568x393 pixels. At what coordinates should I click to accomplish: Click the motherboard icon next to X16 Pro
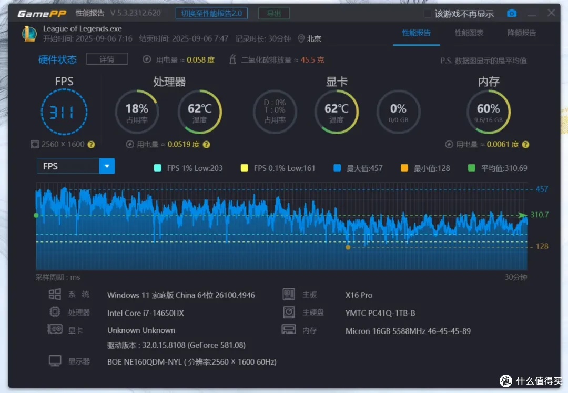[289, 294]
